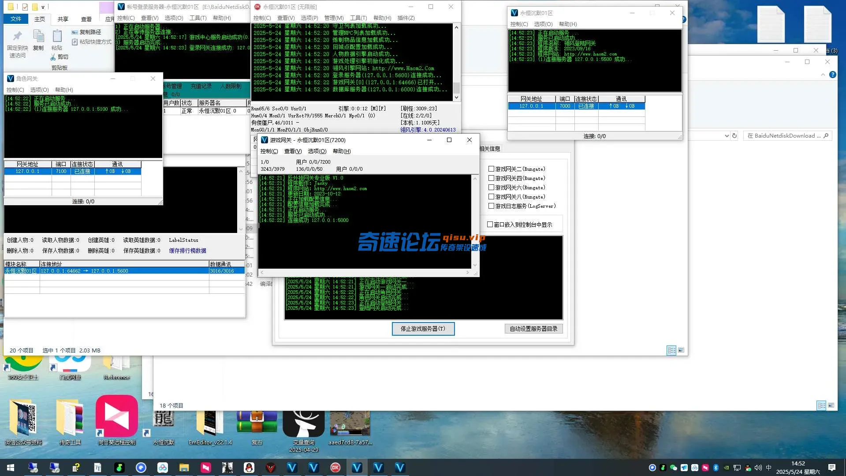This screenshot has width=846, height=476.
Task: Enable 游戏日志服务(LogServer) checkbox
Action: pyautogui.click(x=491, y=206)
